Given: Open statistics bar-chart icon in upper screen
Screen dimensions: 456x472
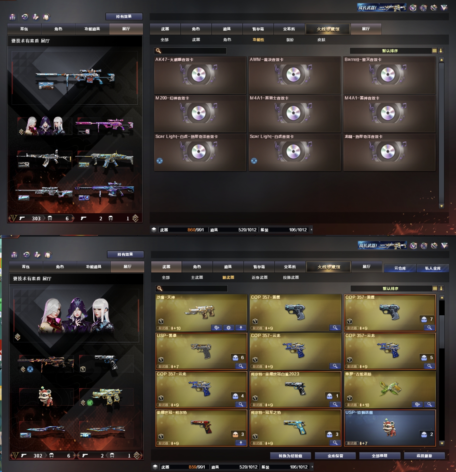Looking at the screenshot, I should coord(12,17).
